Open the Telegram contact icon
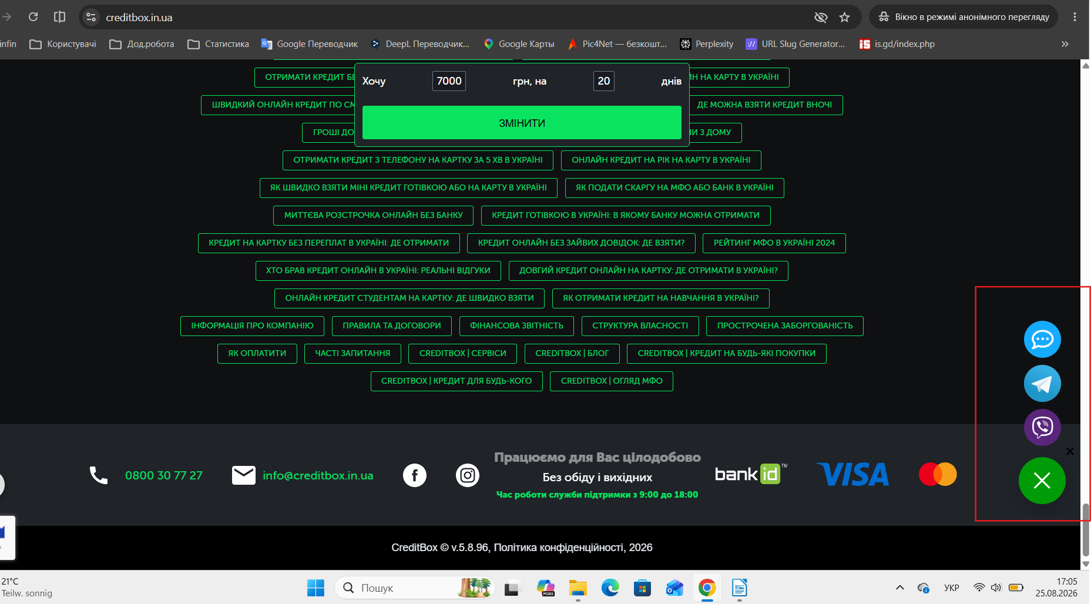Screen dimensions: 1091x604 point(1042,383)
